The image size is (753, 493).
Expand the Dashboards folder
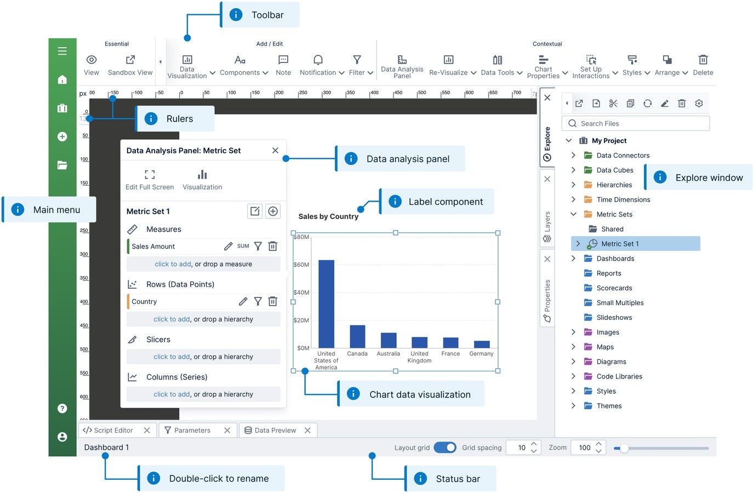coord(573,259)
